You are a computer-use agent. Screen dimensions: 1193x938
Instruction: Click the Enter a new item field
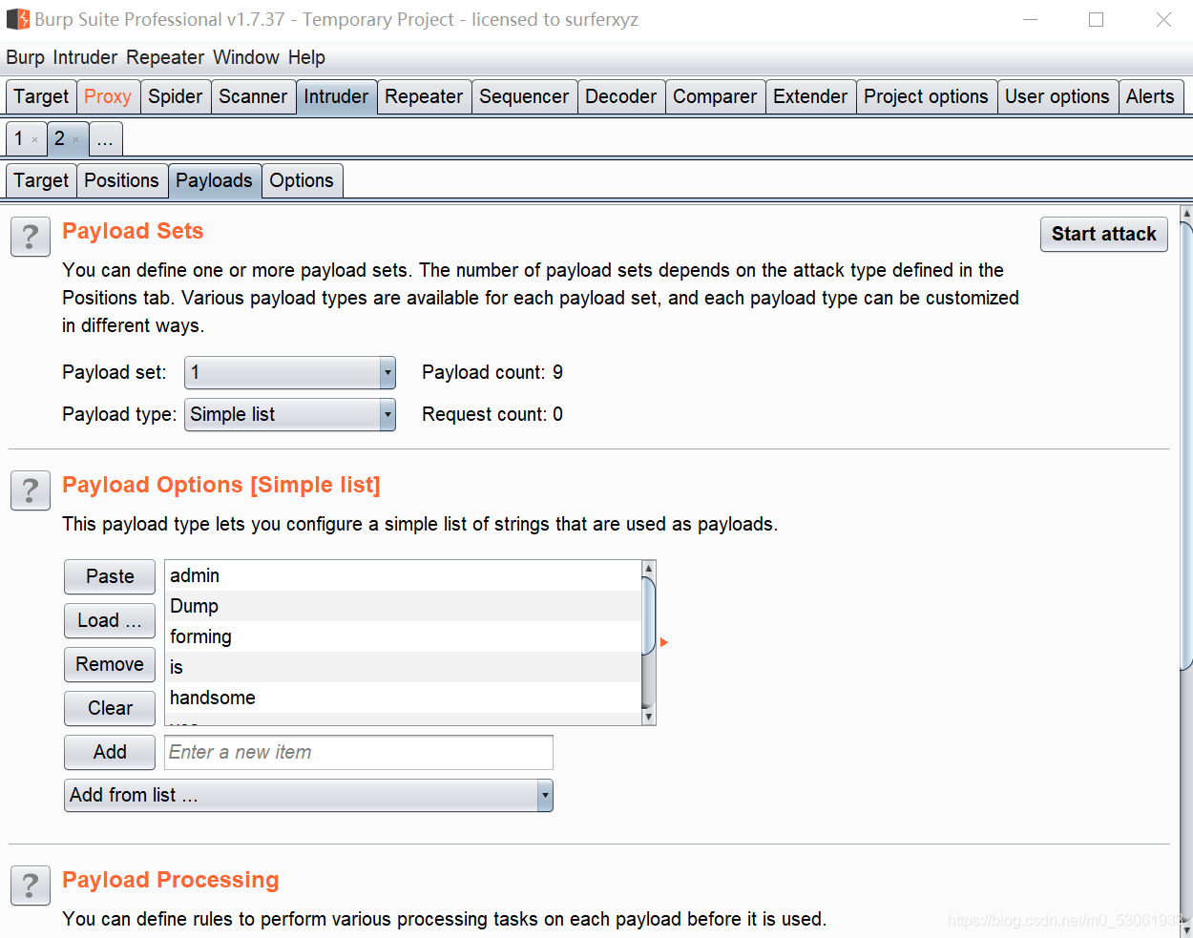[x=359, y=752]
